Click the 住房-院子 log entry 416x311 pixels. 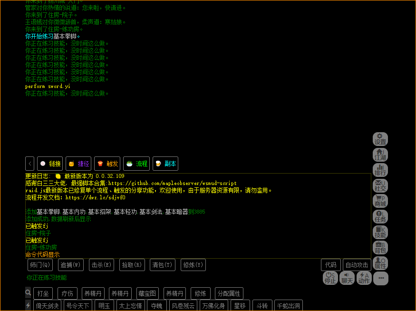pyautogui.click(x=38, y=233)
